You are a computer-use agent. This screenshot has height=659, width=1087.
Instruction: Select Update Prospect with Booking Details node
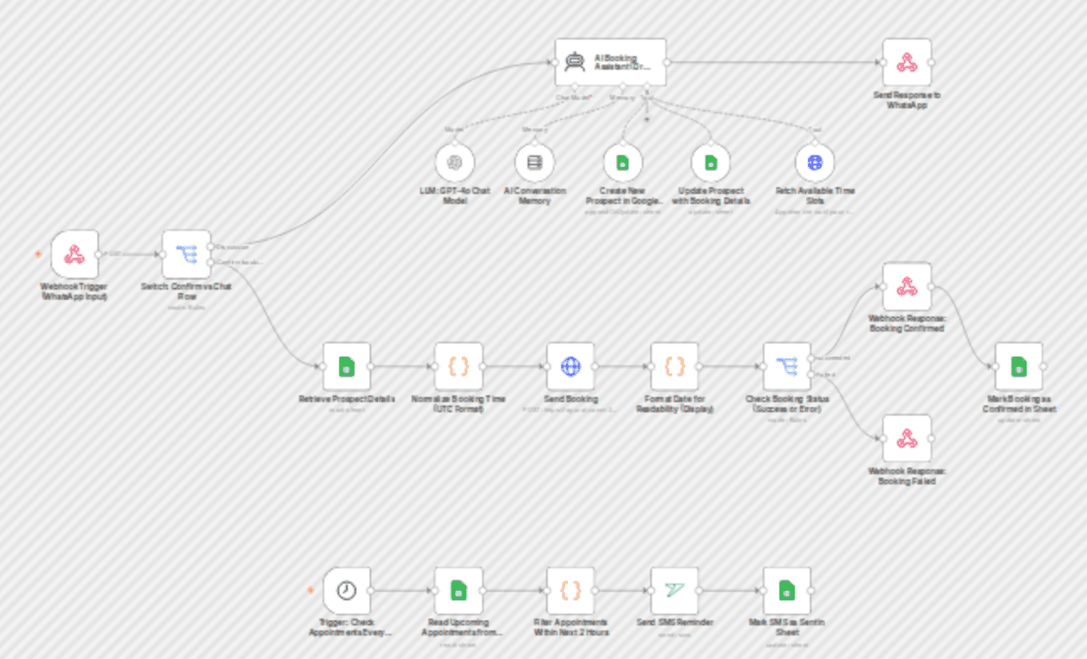point(711,162)
